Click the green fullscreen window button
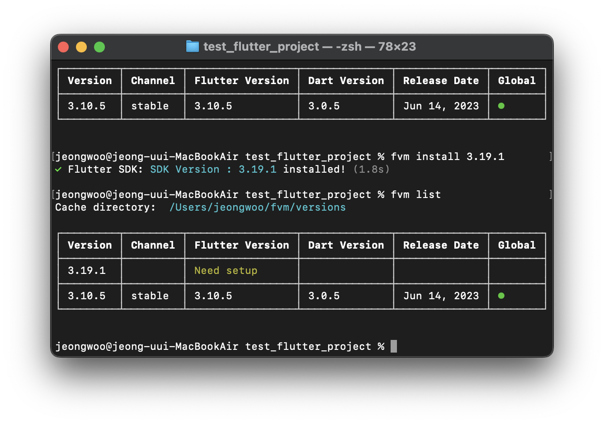This screenshot has width=604, height=424. 99,47
